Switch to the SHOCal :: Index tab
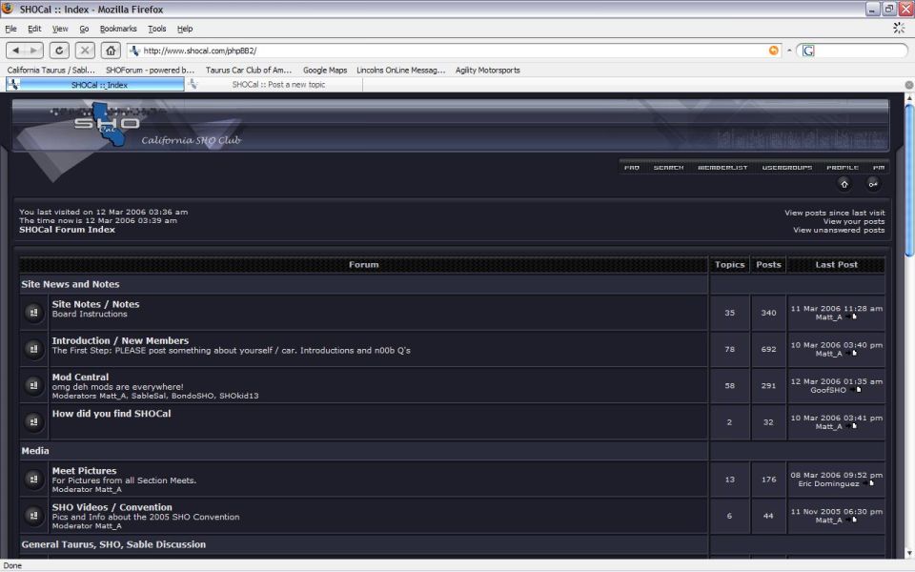This screenshot has width=915, height=572. pyautogui.click(x=95, y=85)
